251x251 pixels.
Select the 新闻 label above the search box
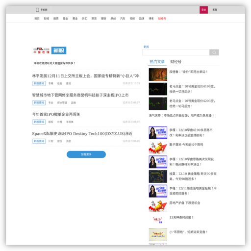tap(146, 47)
